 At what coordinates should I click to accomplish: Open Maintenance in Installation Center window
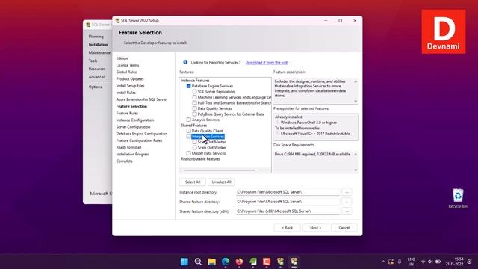pos(99,52)
